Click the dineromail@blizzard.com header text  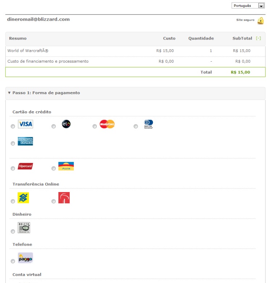click(x=38, y=19)
